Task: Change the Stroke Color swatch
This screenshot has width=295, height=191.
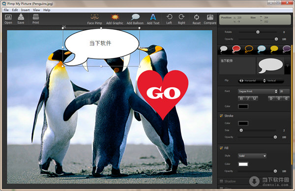Action: tap(243, 123)
